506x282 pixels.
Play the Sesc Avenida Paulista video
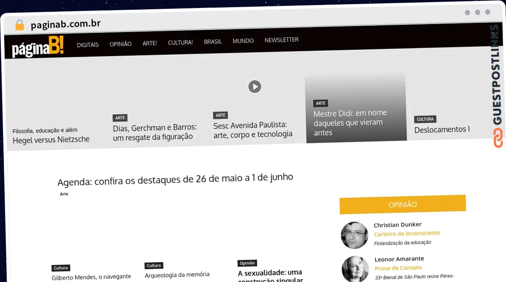[254, 86]
